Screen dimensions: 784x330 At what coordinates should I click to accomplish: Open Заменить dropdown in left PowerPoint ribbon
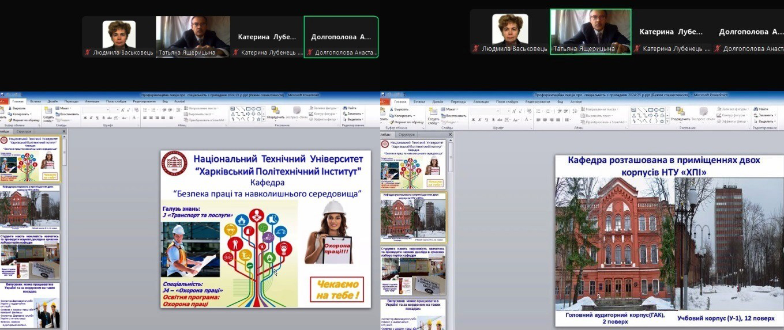(x=353, y=114)
